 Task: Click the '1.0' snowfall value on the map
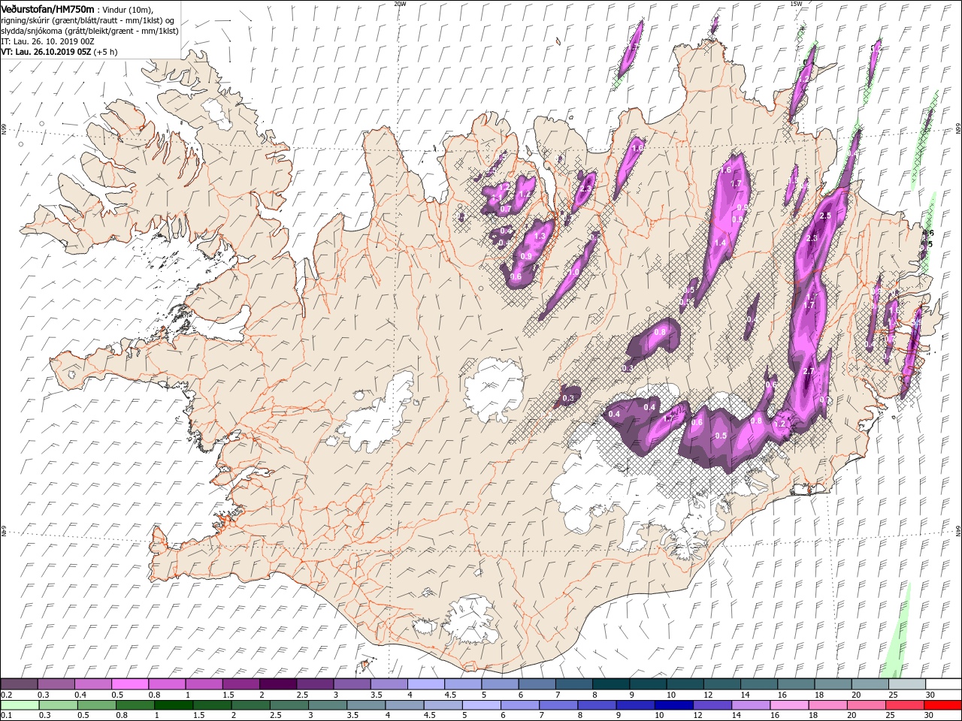(x=574, y=272)
